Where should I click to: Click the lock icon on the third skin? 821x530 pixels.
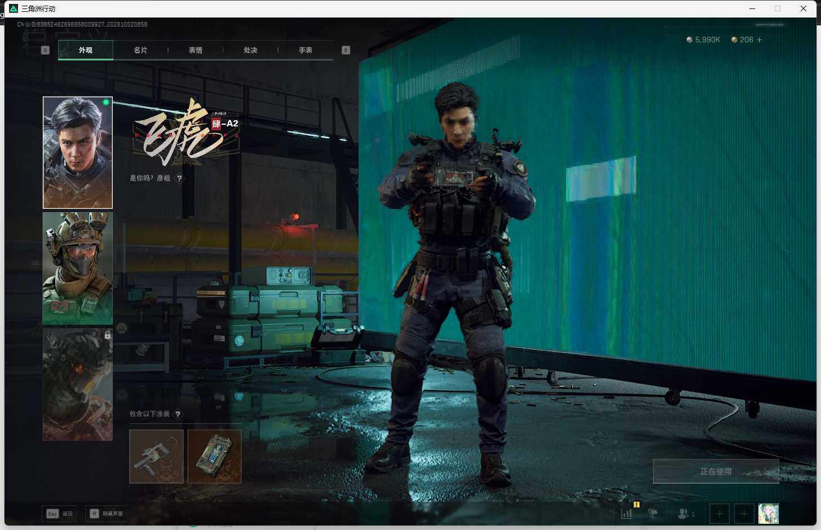click(107, 335)
